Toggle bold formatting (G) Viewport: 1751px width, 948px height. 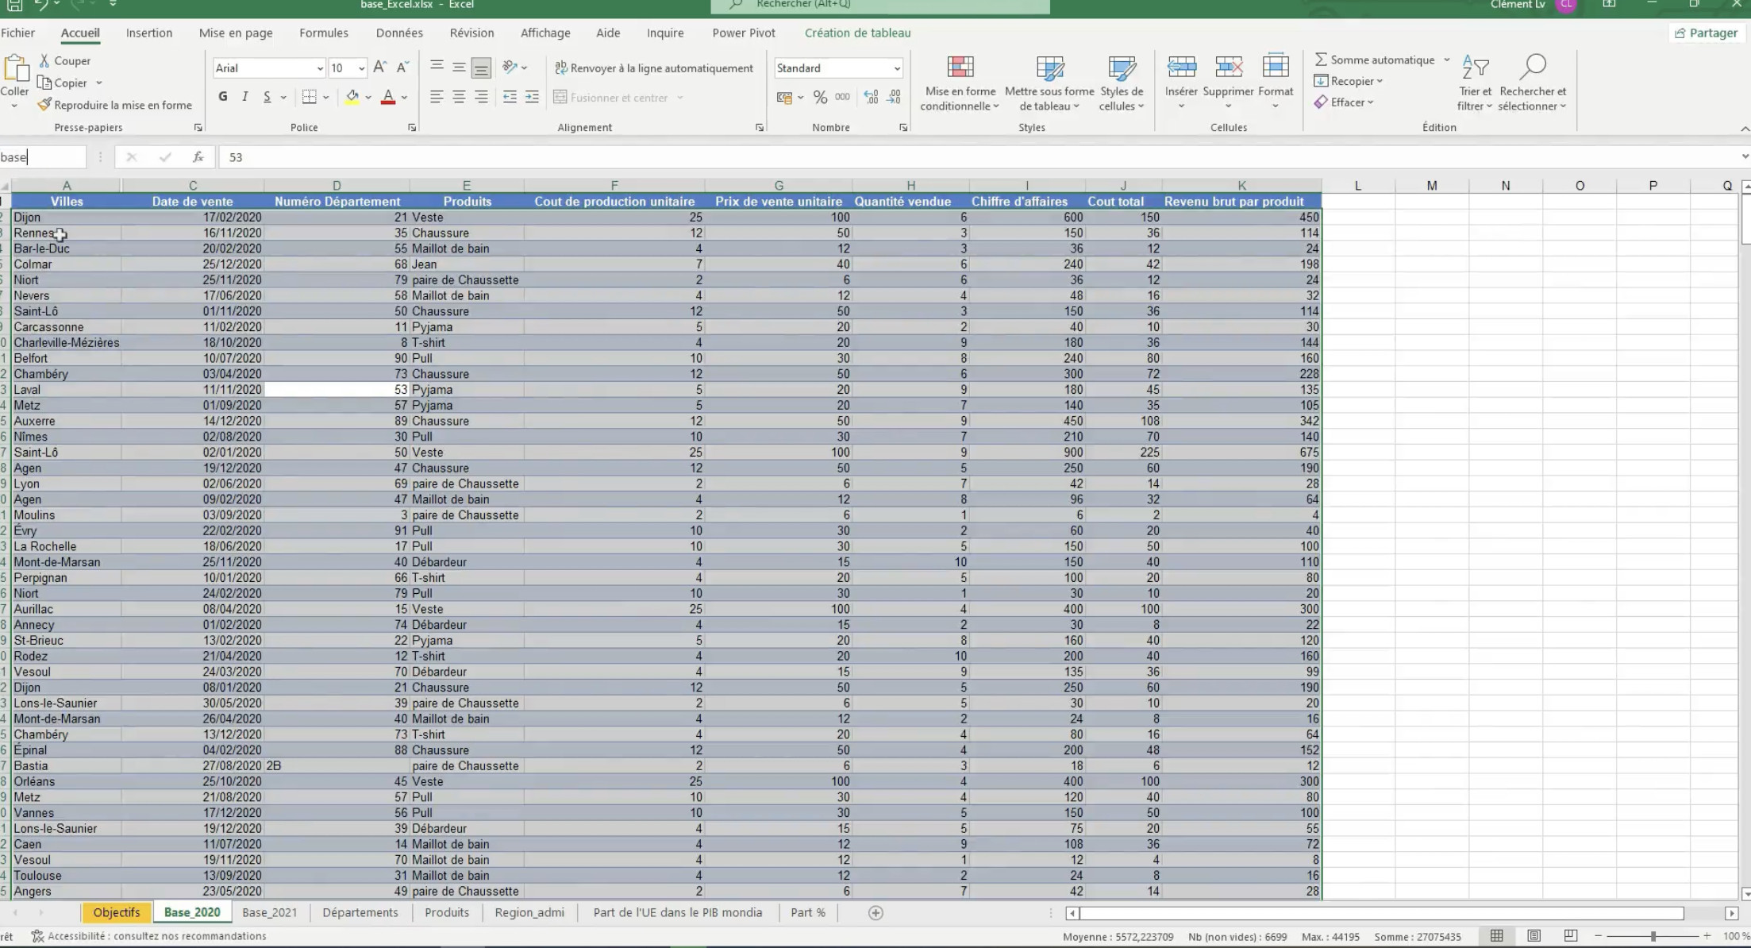pos(223,97)
